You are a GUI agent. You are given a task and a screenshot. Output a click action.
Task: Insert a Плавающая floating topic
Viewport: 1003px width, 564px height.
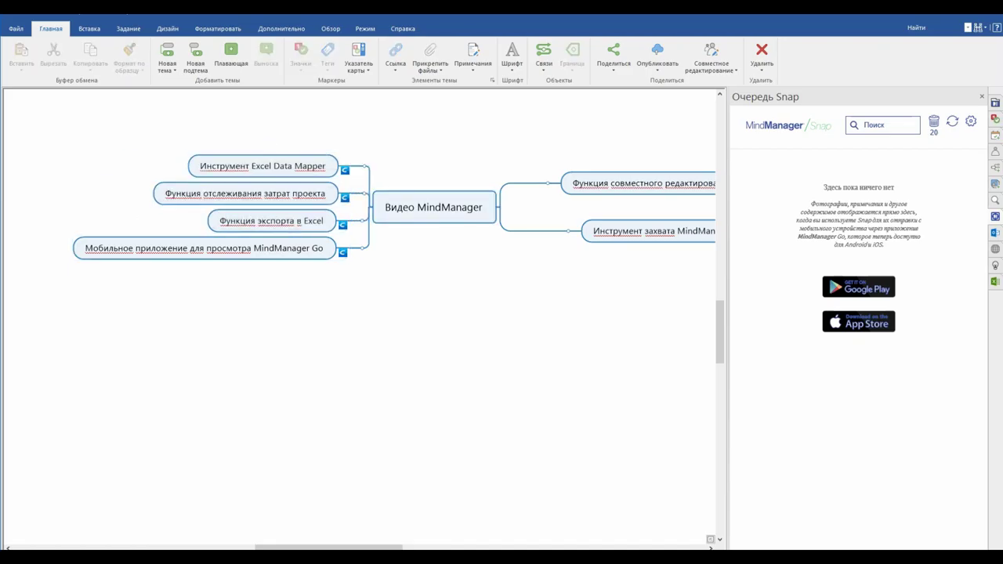coord(231,55)
